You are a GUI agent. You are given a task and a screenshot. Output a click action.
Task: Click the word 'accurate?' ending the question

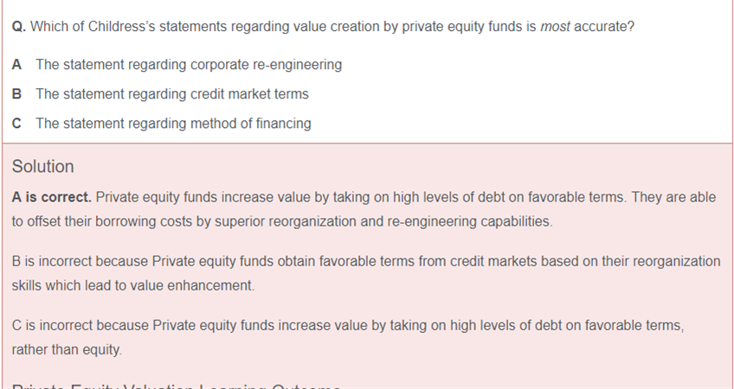[604, 27]
